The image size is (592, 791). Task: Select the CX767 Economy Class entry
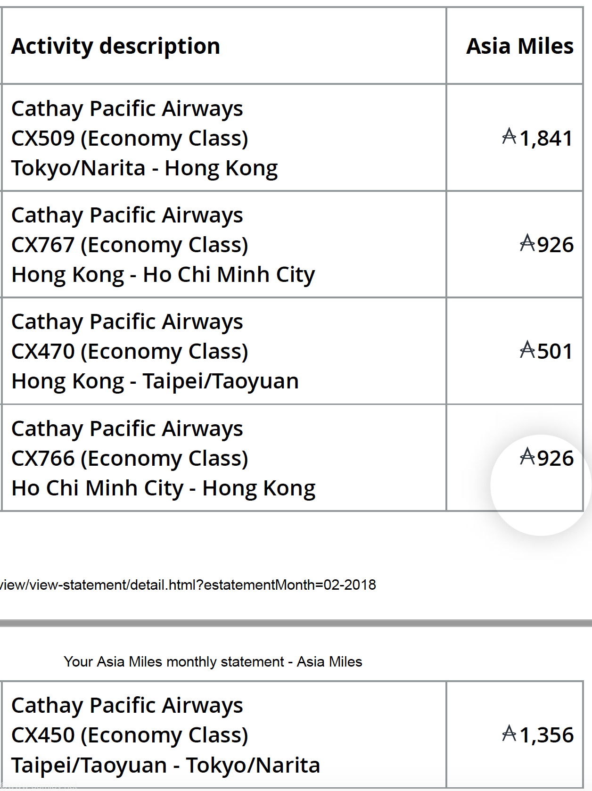click(130, 245)
